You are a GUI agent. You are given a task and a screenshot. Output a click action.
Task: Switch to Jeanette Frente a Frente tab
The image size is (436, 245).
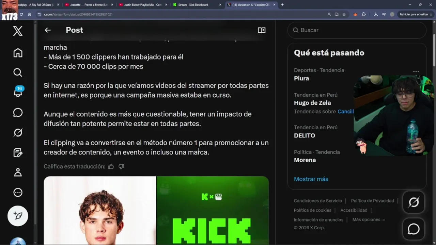(x=89, y=5)
